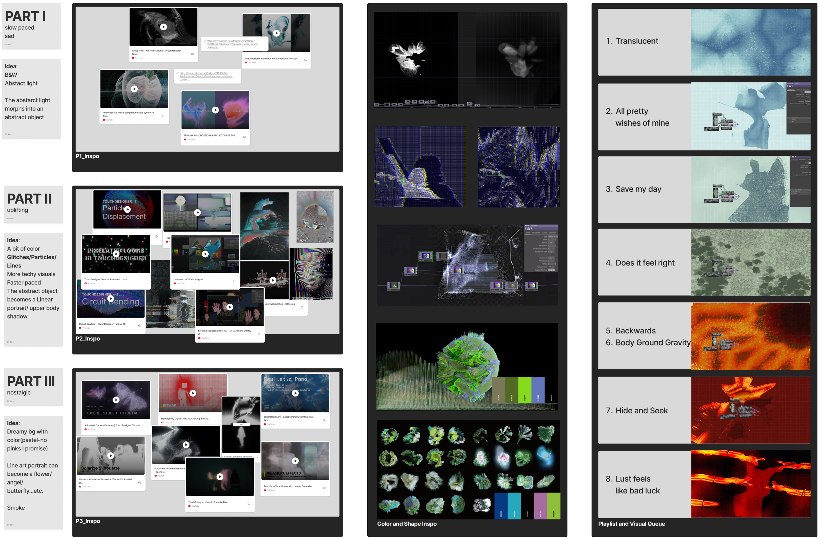This screenshot has width=818, height=539.
Task: Select the purple swatch in Color and Shape Inspo
Action: (x=540, y=506)
